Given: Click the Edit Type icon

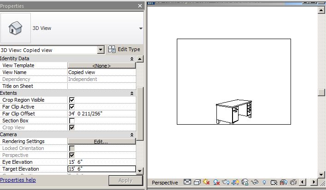Looking at the screenshot, I should point(111,49).
